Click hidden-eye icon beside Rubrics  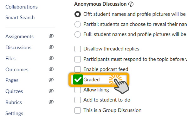(51, 102)
